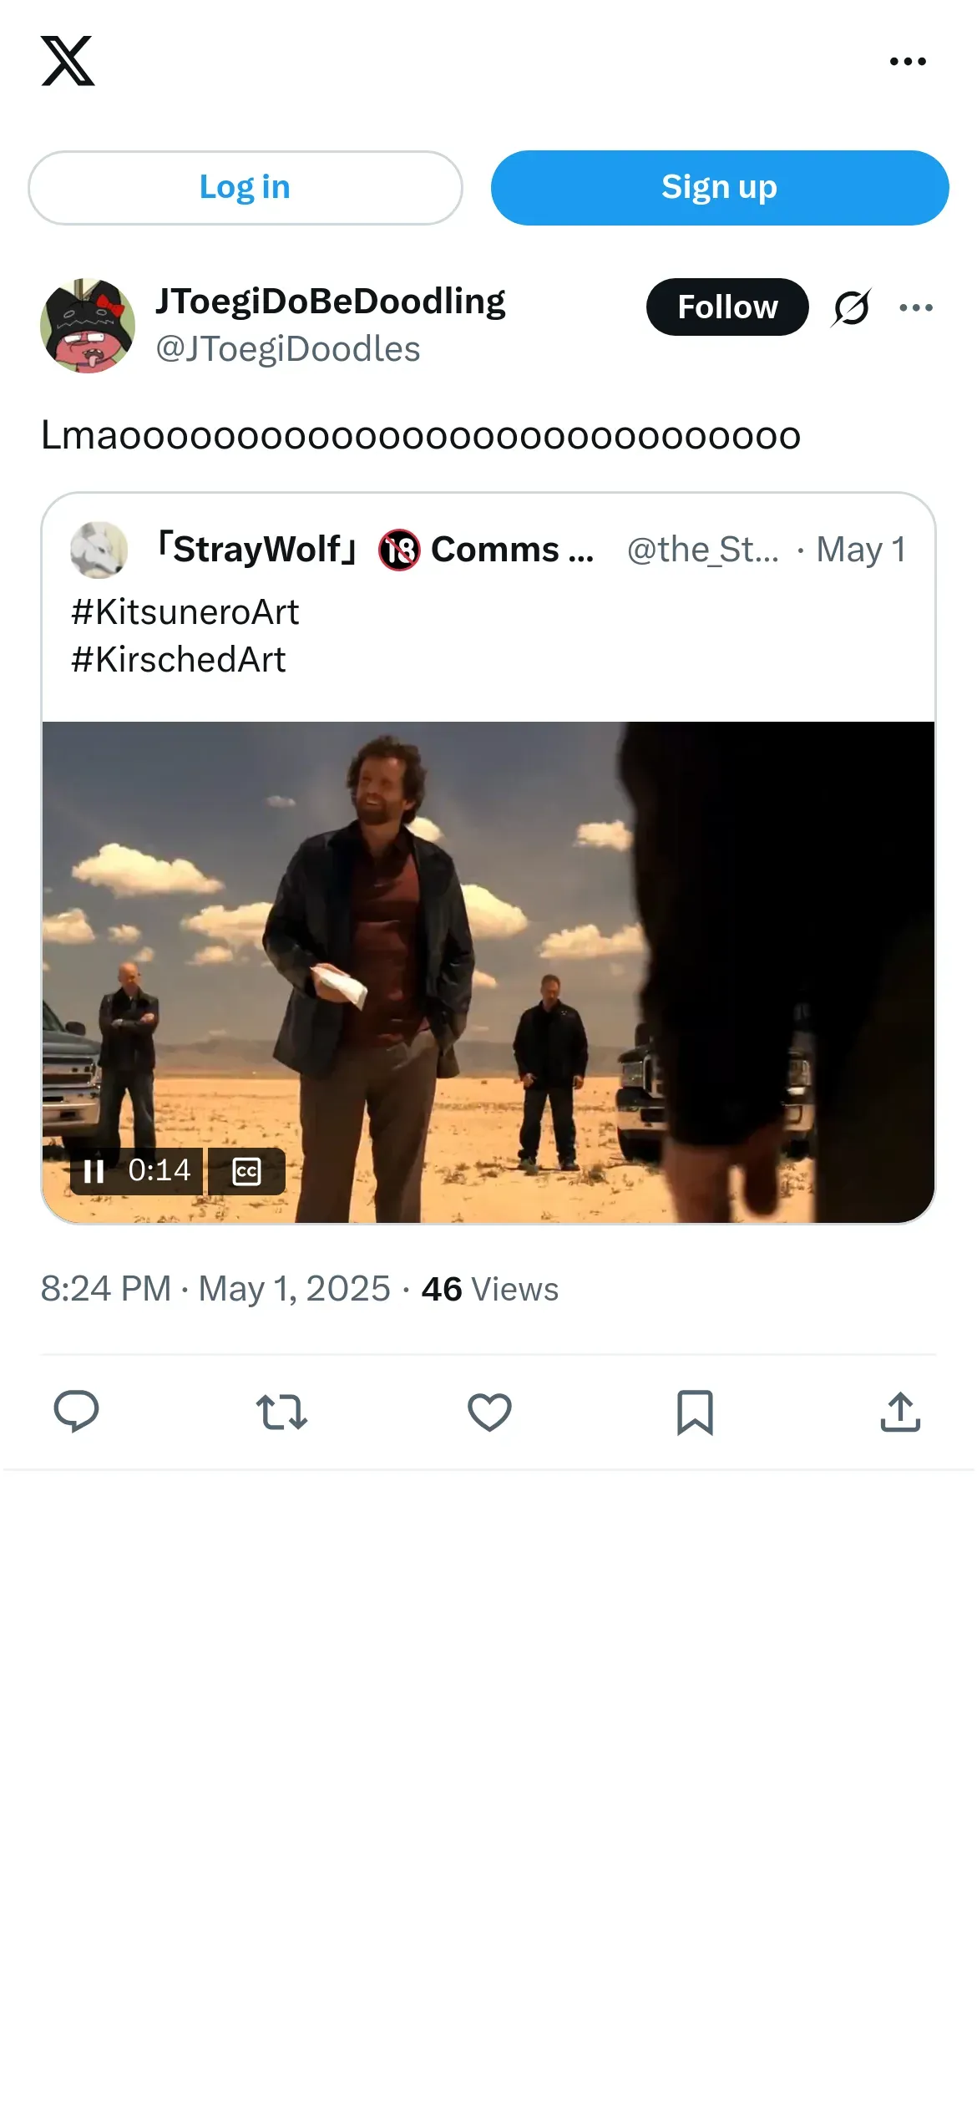Click the Log in button
Image resolution: width=977 pixels, height=2115 pixels.
(x=245, y=188)
